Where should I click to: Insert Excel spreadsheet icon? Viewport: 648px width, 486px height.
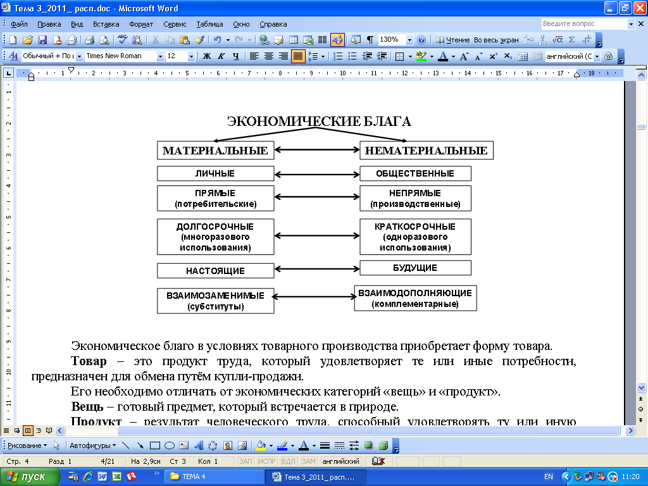click(x=308, y=40)
